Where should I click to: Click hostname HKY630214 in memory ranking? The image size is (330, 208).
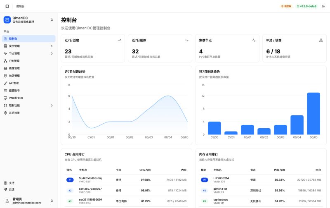click(221, 178)
